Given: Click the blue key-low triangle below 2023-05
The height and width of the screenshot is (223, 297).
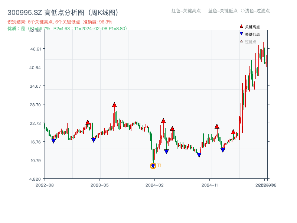Looking at the screenshot, I should coord(93,139).
